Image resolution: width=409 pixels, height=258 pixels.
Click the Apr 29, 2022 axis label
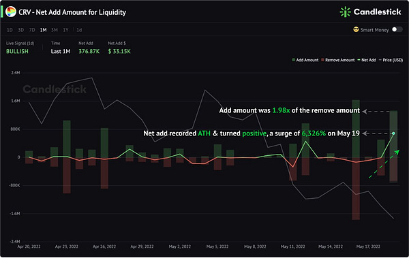pyautogui.click(x=142, y=246)
